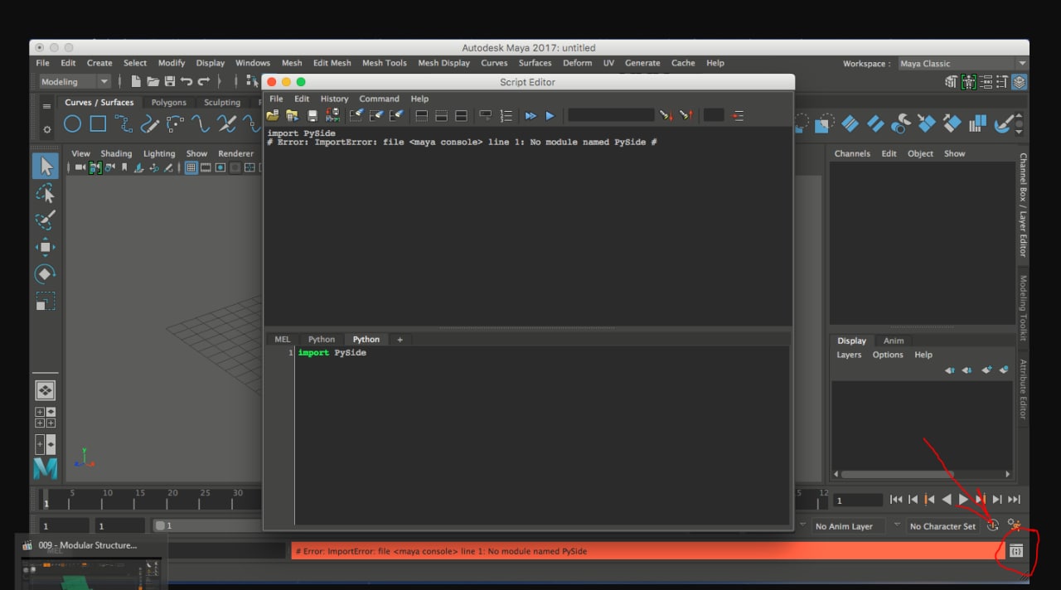This screenshot has width=1061, height=590.
Task: Select Pencil Curve tool shelf icon
Action: point(149,124)
